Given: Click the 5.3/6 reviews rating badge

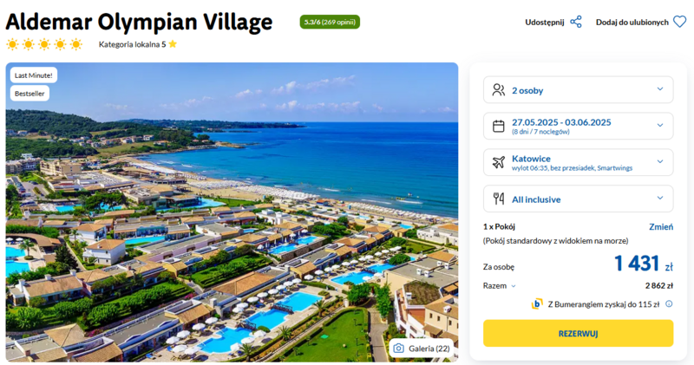Looking at the screenshot, I should coord(330,22).
